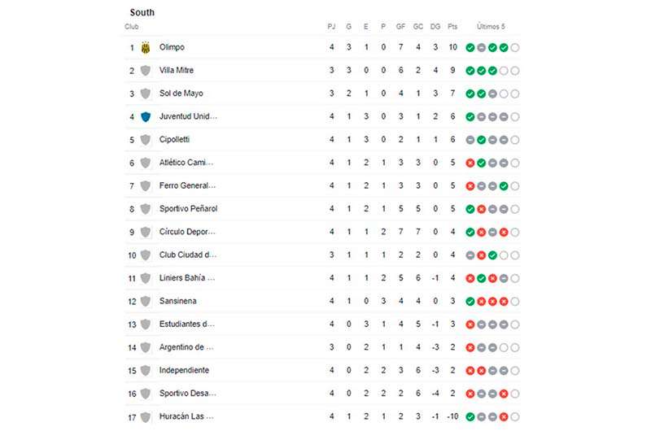This screenshot has width=651, height=431.
Task: Click Cipolletti's first grey draw indicator
Action: point(470,140)
